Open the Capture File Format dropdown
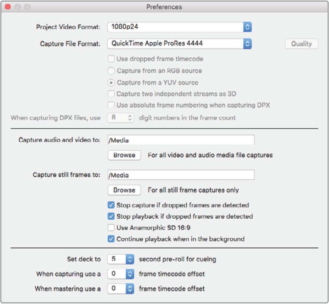This screenshot has width=329, height=304. (x=179, y=44)
